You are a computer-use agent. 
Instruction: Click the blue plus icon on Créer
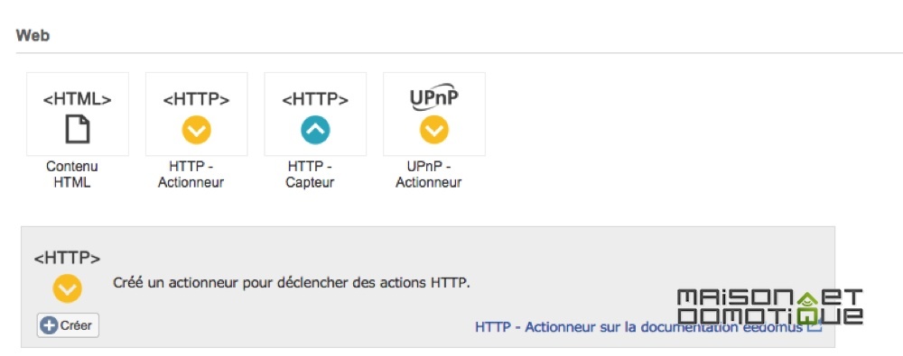(50, 325)
